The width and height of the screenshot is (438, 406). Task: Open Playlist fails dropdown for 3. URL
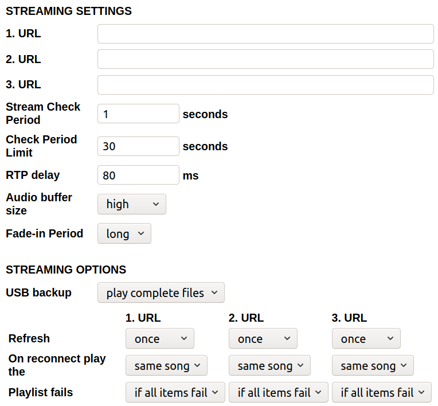(x=382, y=392)
